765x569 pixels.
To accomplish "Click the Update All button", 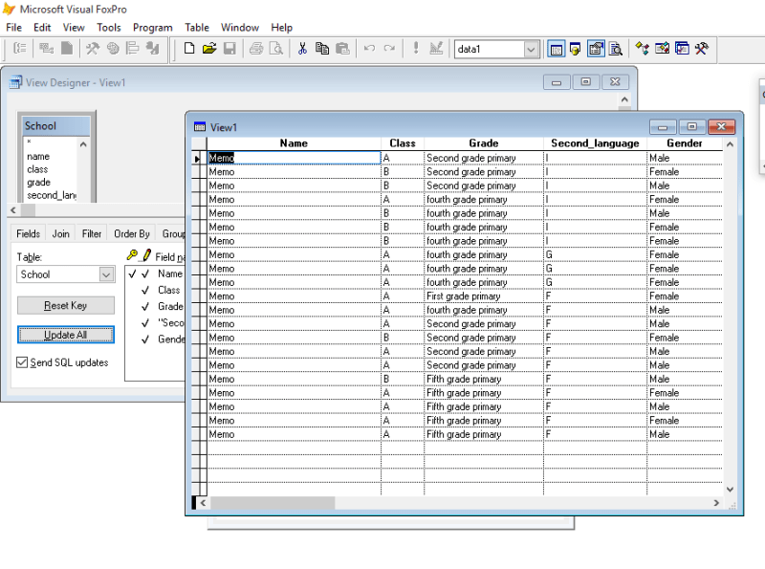I will pyautogui.click(x=66, y=335).
